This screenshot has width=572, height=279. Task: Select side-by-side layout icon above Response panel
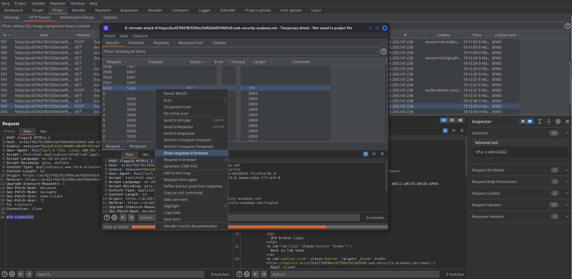[444, 120]
